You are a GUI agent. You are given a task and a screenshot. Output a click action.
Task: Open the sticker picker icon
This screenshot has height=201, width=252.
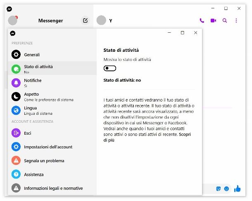219,189
